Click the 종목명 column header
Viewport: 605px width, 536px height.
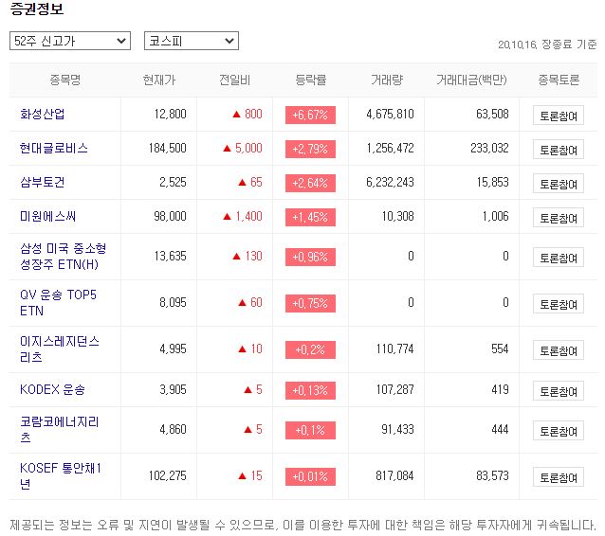click(x=65, y=80)
